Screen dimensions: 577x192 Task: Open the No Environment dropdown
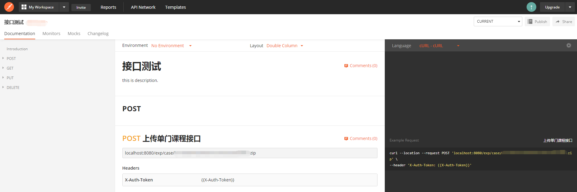[172, 46]
